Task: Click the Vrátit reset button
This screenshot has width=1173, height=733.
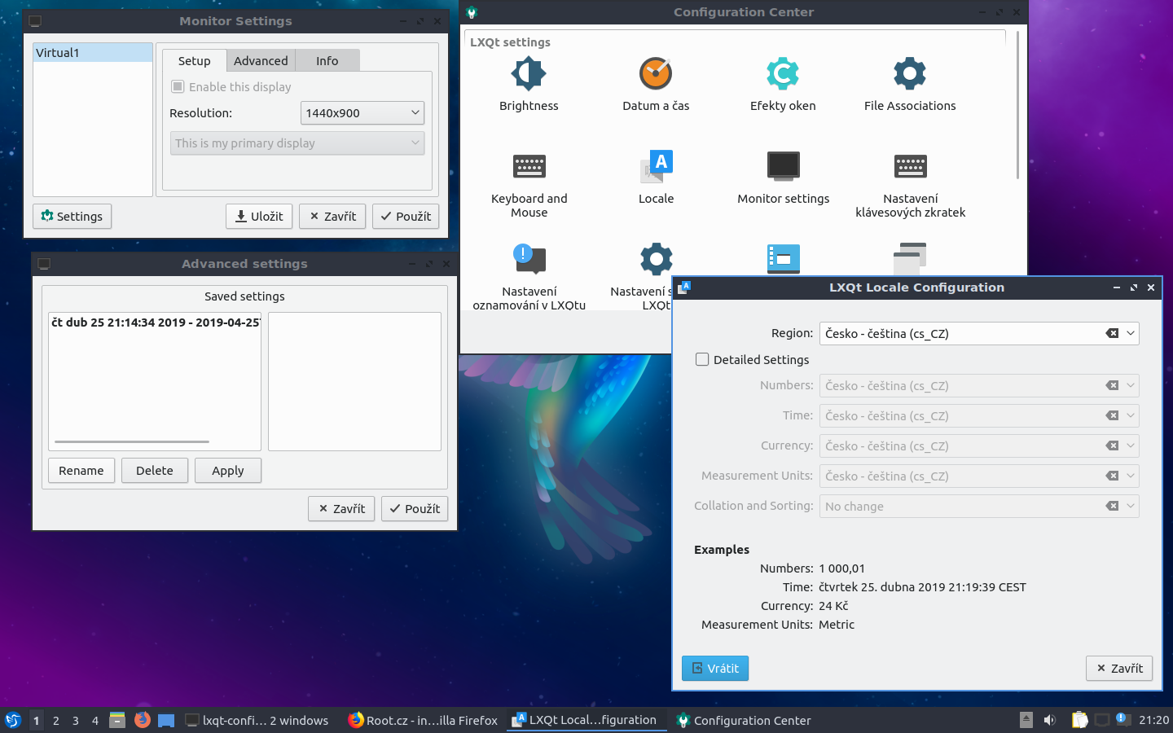Action: tap(715, 668)
